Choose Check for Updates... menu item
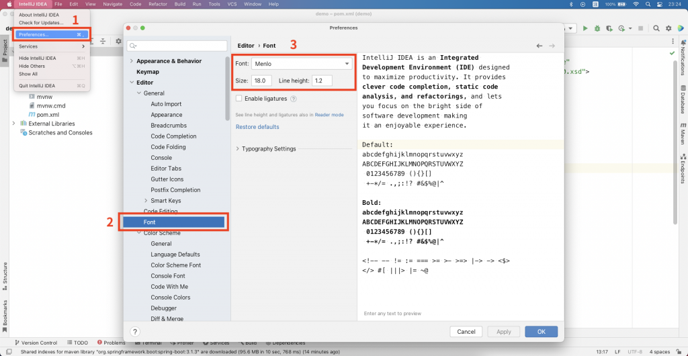The height and width of the screenshot is (356, 688). (x=41, y=22)
